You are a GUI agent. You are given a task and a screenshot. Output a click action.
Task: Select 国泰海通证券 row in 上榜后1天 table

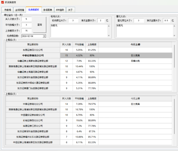(33, 67)
